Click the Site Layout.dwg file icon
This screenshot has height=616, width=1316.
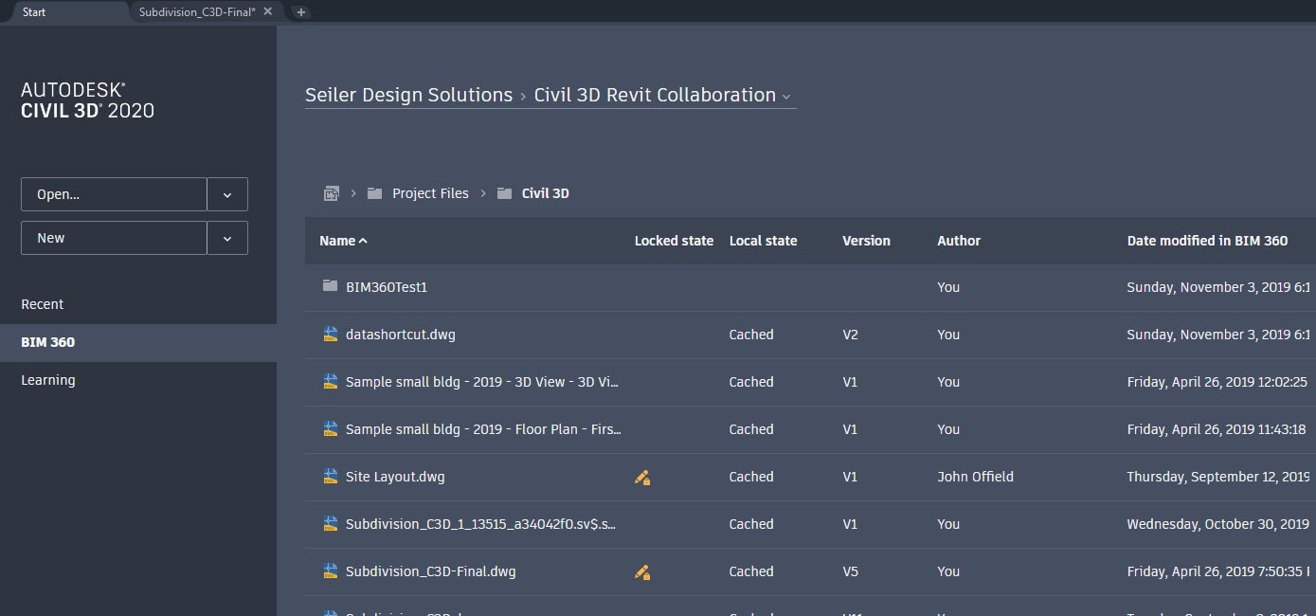click(x=330, y=477)
